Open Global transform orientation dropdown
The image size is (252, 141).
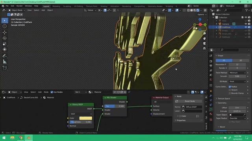(90, 10)
